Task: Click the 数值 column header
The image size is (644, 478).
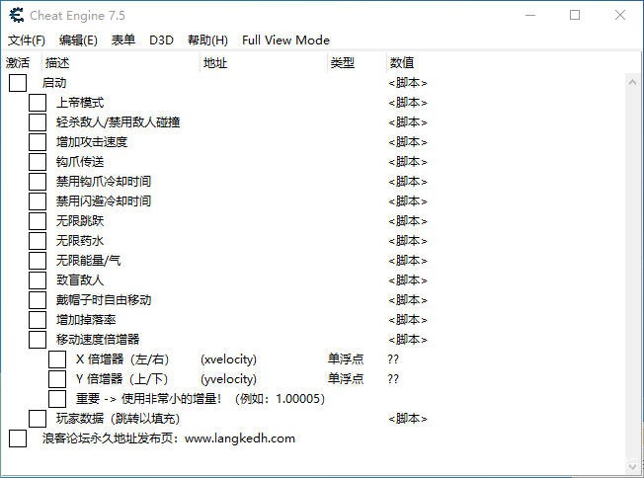Action: click(402, 63)
